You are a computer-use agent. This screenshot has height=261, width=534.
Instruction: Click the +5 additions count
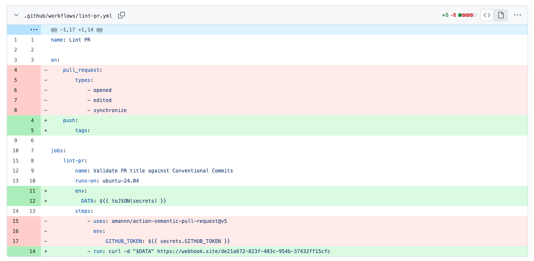click(445, 15)
